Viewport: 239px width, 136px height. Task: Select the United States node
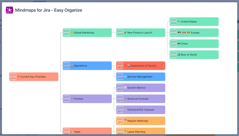pyautogui.click(x=194, y=21)
